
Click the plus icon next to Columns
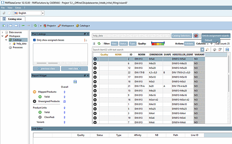(x=212, y=43)
